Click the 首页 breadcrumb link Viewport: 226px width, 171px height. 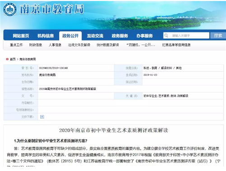pyautogui.click(x=13, y=59)
